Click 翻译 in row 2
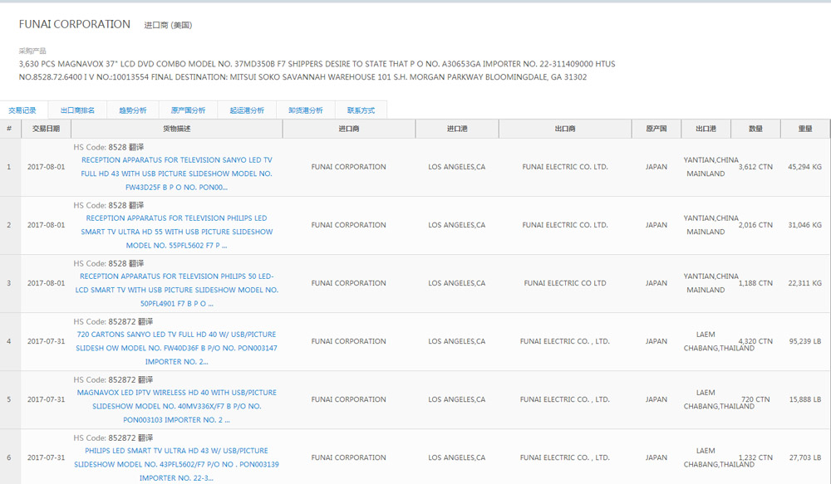The width and height of the screenshot is (831, 484). pyautogui.click(x=136, y=205)
